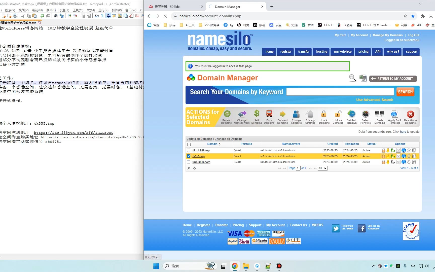Click the database stack icon for tiktok789.top

pyautogui.click(x=414, y=150)
